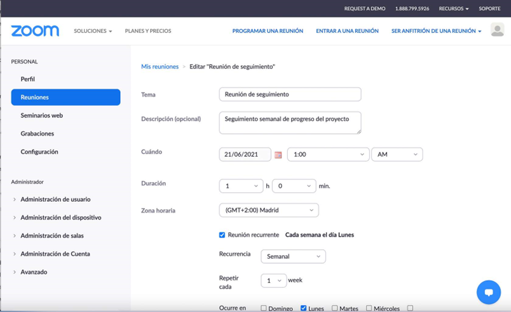The width and height of the screenshot is (511, 312).
Task: Go to Planes y Precios
Action: point(148,31)
